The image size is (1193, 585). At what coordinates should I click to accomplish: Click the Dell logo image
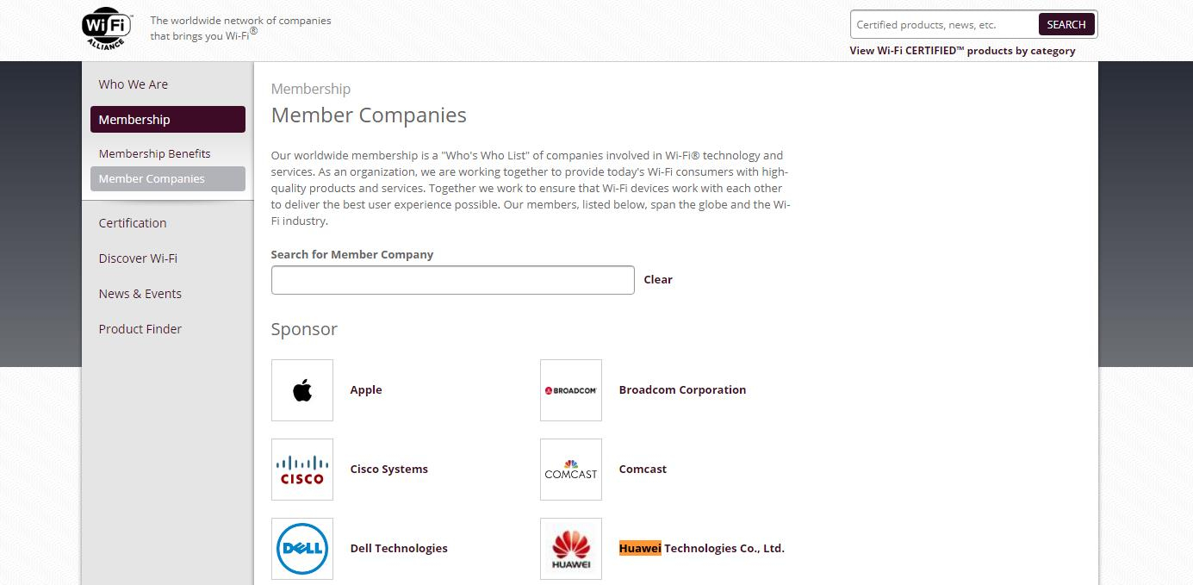pos(302,549)
